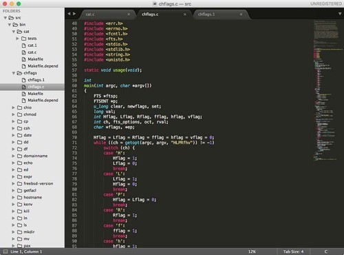Select chflags.c in the sidebar
Screen dimensions: 344x255
(32, 87)
